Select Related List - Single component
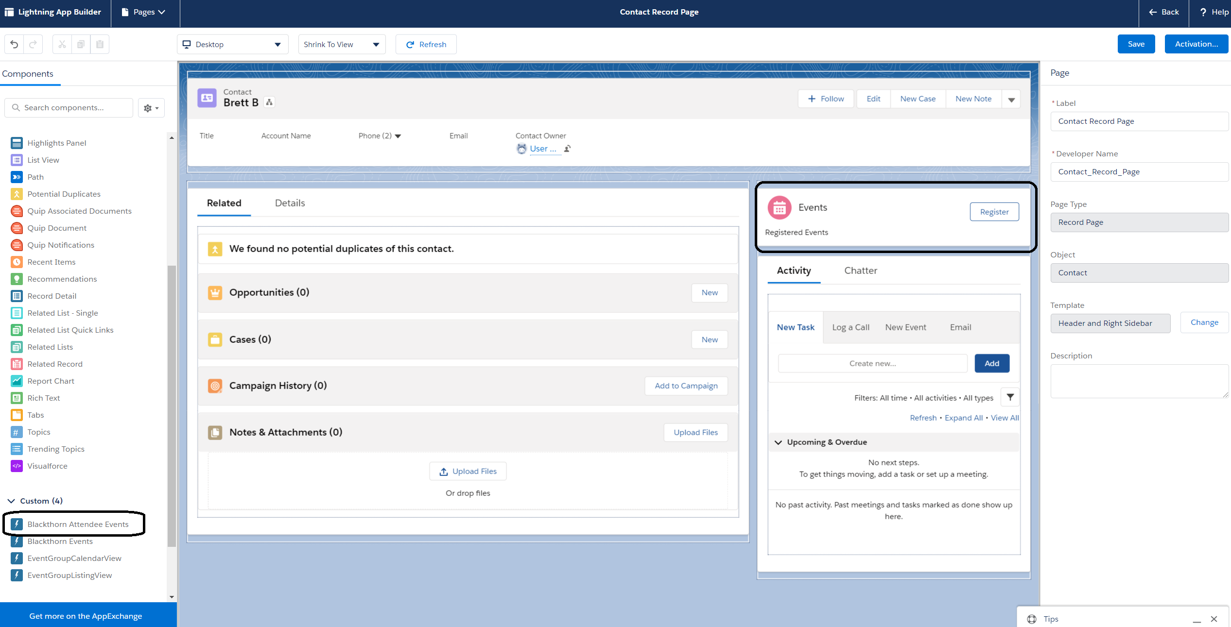1231x627 pixels. coord(54,313)
